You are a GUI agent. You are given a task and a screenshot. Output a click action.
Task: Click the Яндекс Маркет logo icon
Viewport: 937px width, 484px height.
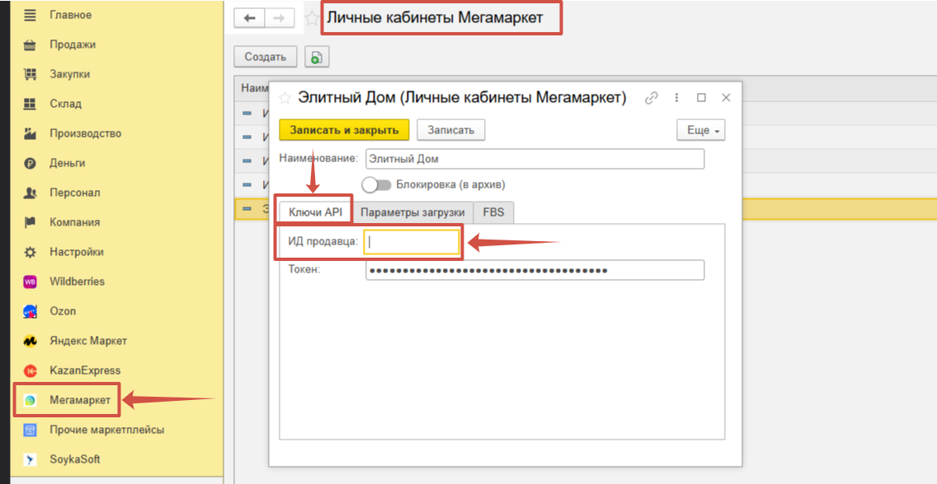30,341
